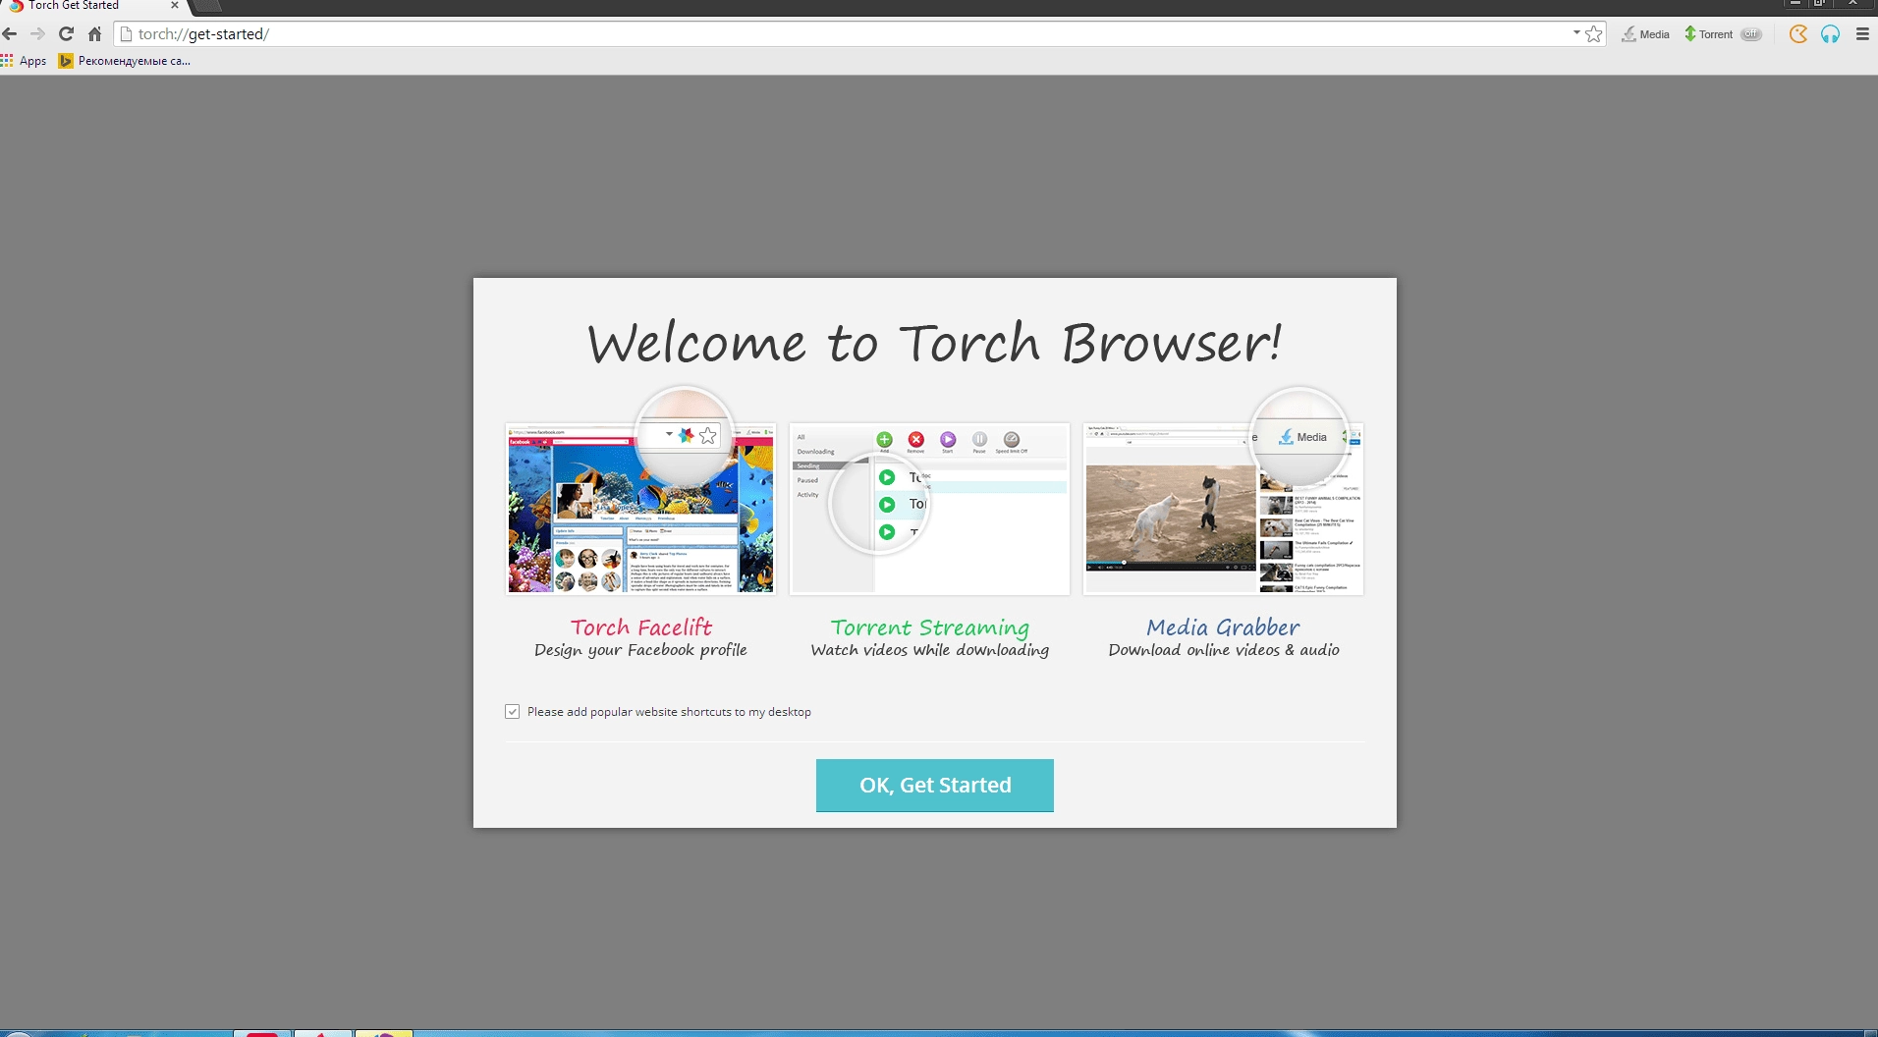Click the Torrent Streaming heading

(x=930, y=628)
